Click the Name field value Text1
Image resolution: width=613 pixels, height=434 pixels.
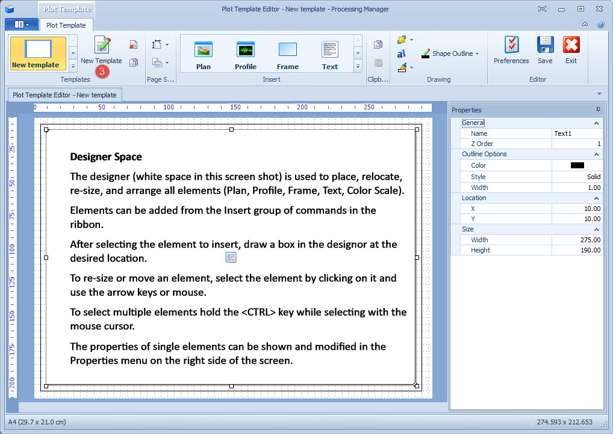tap(577, 133)
